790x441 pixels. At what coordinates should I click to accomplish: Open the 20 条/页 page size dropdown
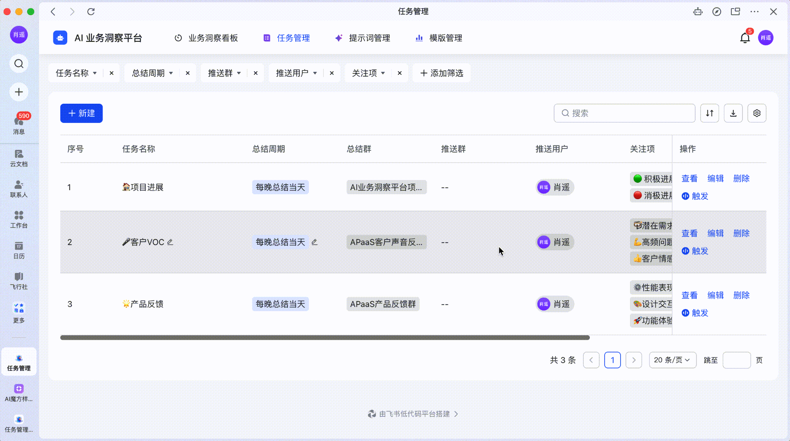click(x=672, y=360)
